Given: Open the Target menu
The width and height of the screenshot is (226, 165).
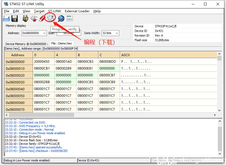Looking at the screenshot, I should (39, 11).
